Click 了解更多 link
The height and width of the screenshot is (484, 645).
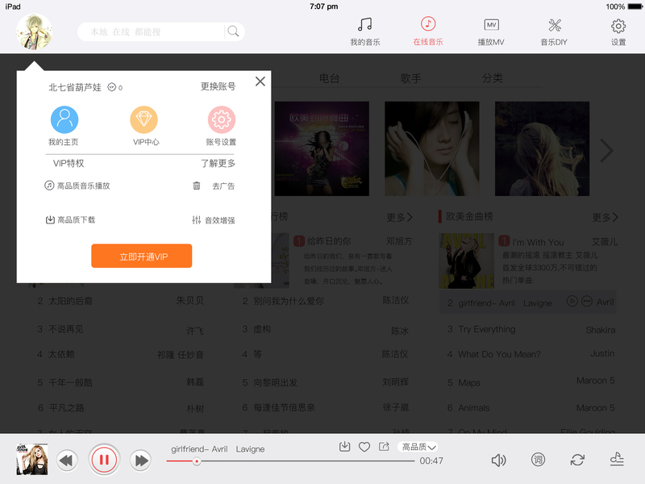(218, 164)
